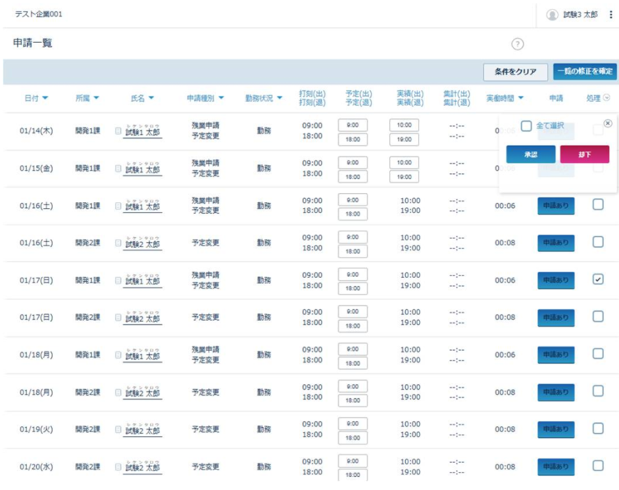Click document icon beside 試験2 太郎 on 01/20(水)
The width and height of the screenshot is (619, 490).
(x=118, y=467)
